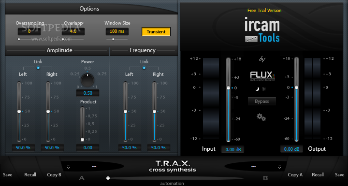Click the Options section header
348x186 pixels.
point(89,9)
